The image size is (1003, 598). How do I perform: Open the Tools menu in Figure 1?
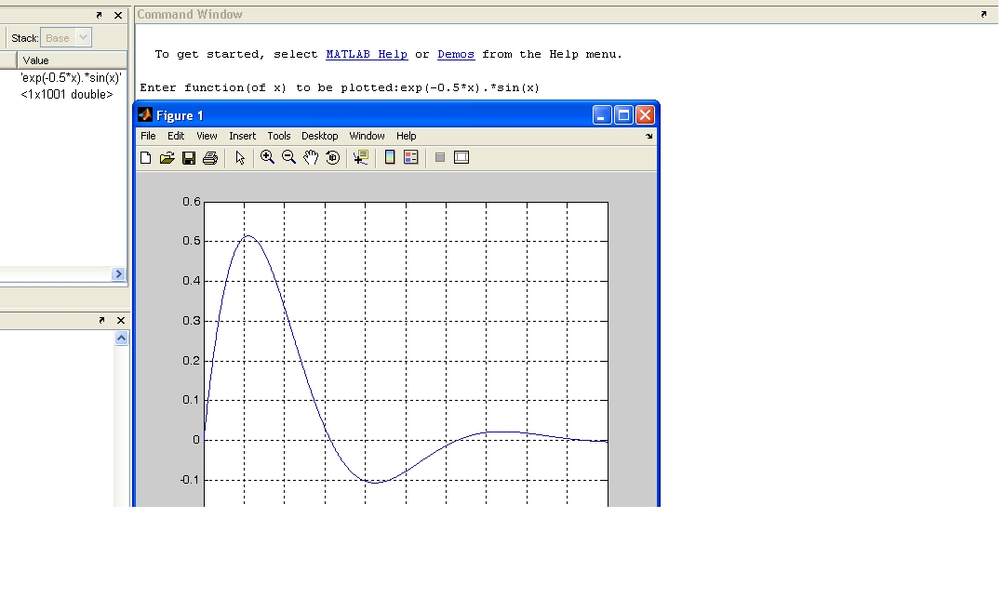click(x=279, y=136)
